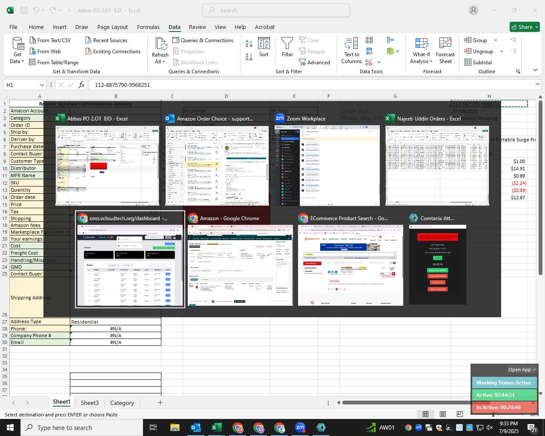The height and width of the screenshot is (436, 545).
Task: Switch to the Home tab
Action: coord(36,27)
